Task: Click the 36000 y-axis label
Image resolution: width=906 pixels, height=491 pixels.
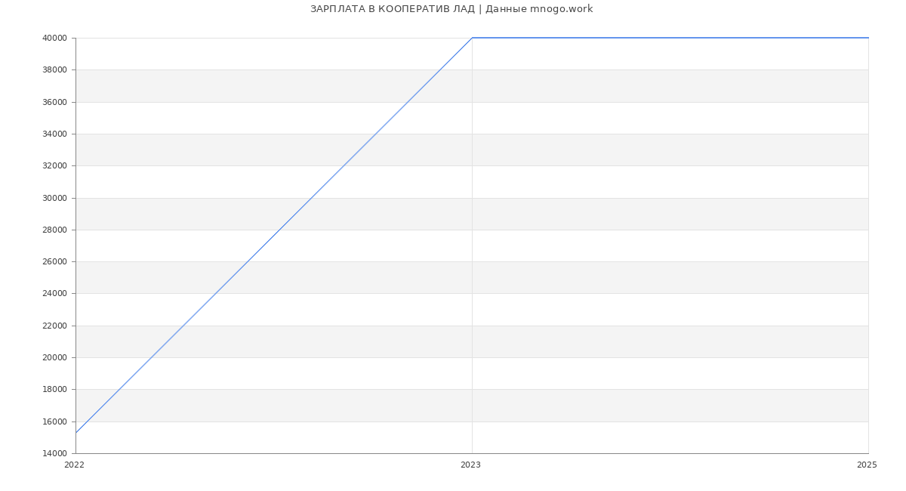Action: click(x=54, y=102)
